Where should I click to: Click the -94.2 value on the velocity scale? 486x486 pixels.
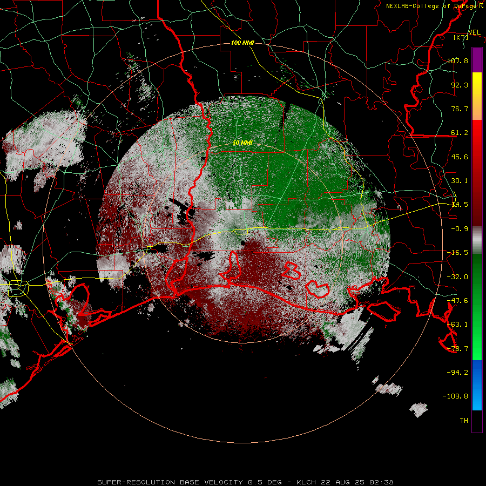[457, 372]
